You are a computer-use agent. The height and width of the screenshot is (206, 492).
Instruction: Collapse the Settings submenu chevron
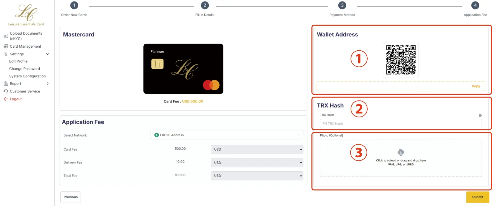pyautogui.click(x=48, y=54)
